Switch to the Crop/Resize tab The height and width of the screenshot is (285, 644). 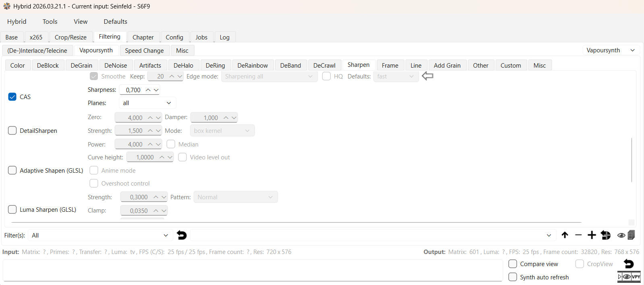[70, 37]
